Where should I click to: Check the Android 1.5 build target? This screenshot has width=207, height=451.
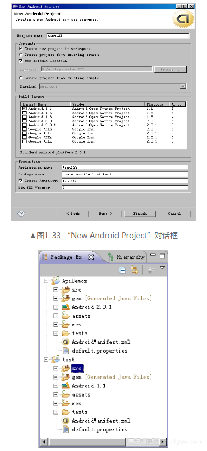pyautogui.click(x=25, y=113)
